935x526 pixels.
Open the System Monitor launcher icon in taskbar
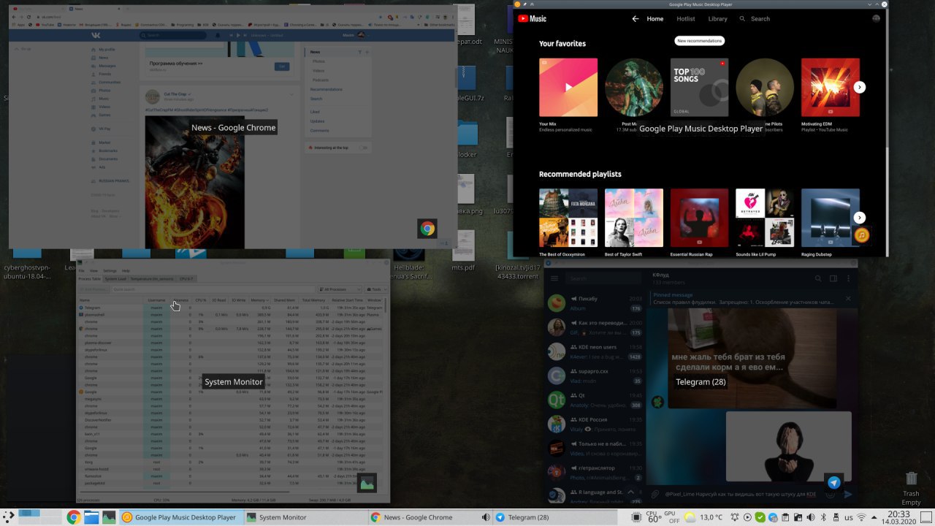pos(109,517)
